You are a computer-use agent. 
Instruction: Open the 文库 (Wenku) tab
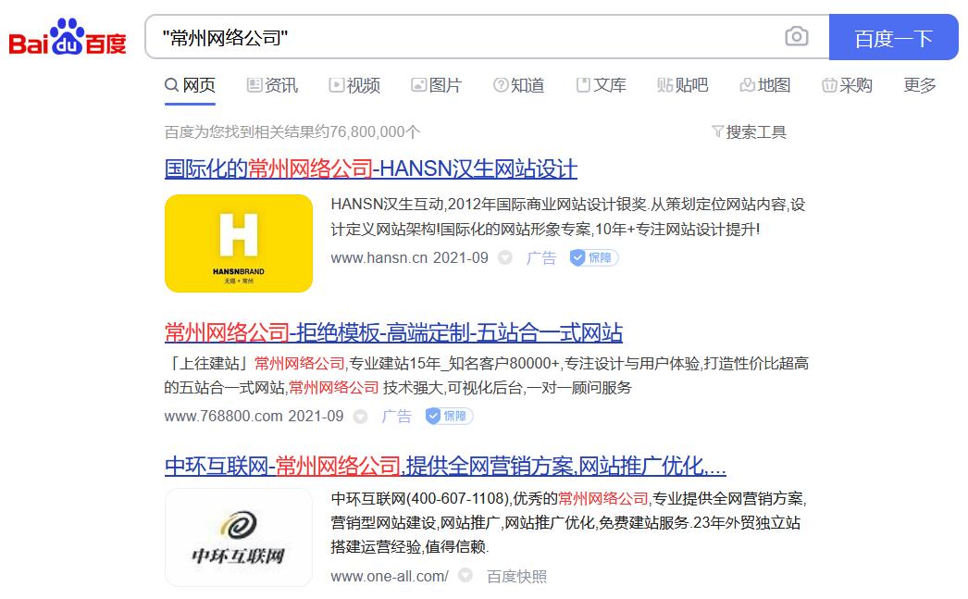pyautogui.click(x=602, y=84)
